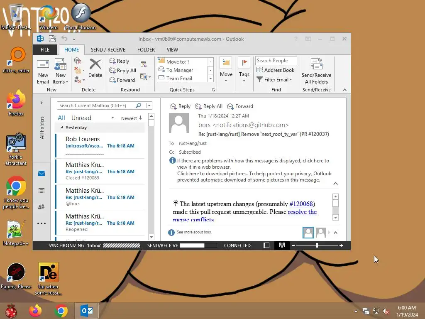This screenshot has width=425, height=319.
Task: Open Customize Quick Access Toolbar dropdown
Action: 74,39
